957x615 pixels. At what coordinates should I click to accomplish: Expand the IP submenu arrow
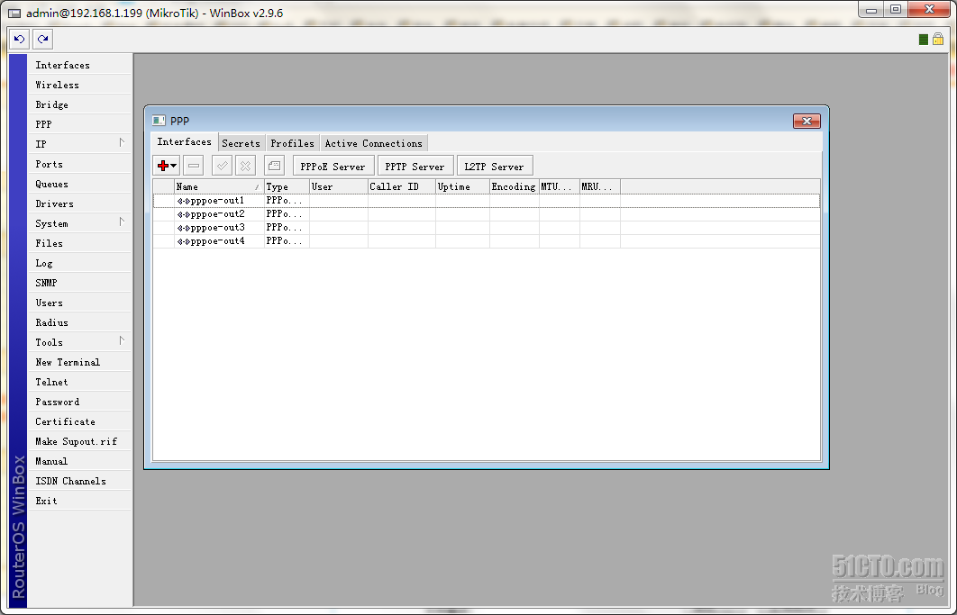[122, 143]
